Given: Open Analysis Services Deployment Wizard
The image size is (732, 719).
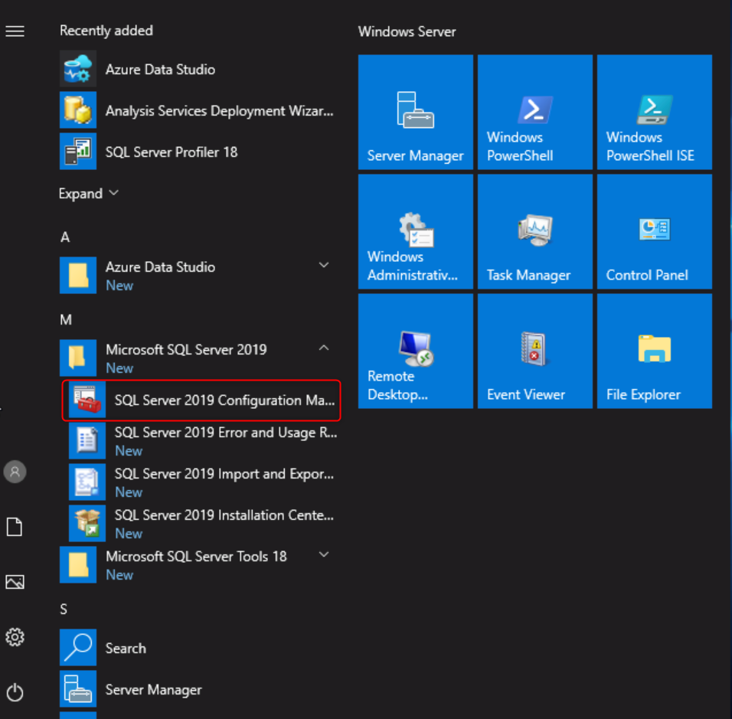Looking at the screenshot, I should click(198, 110).
